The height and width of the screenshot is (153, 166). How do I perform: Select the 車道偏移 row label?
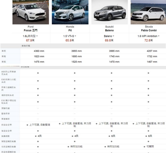(5, 119)
